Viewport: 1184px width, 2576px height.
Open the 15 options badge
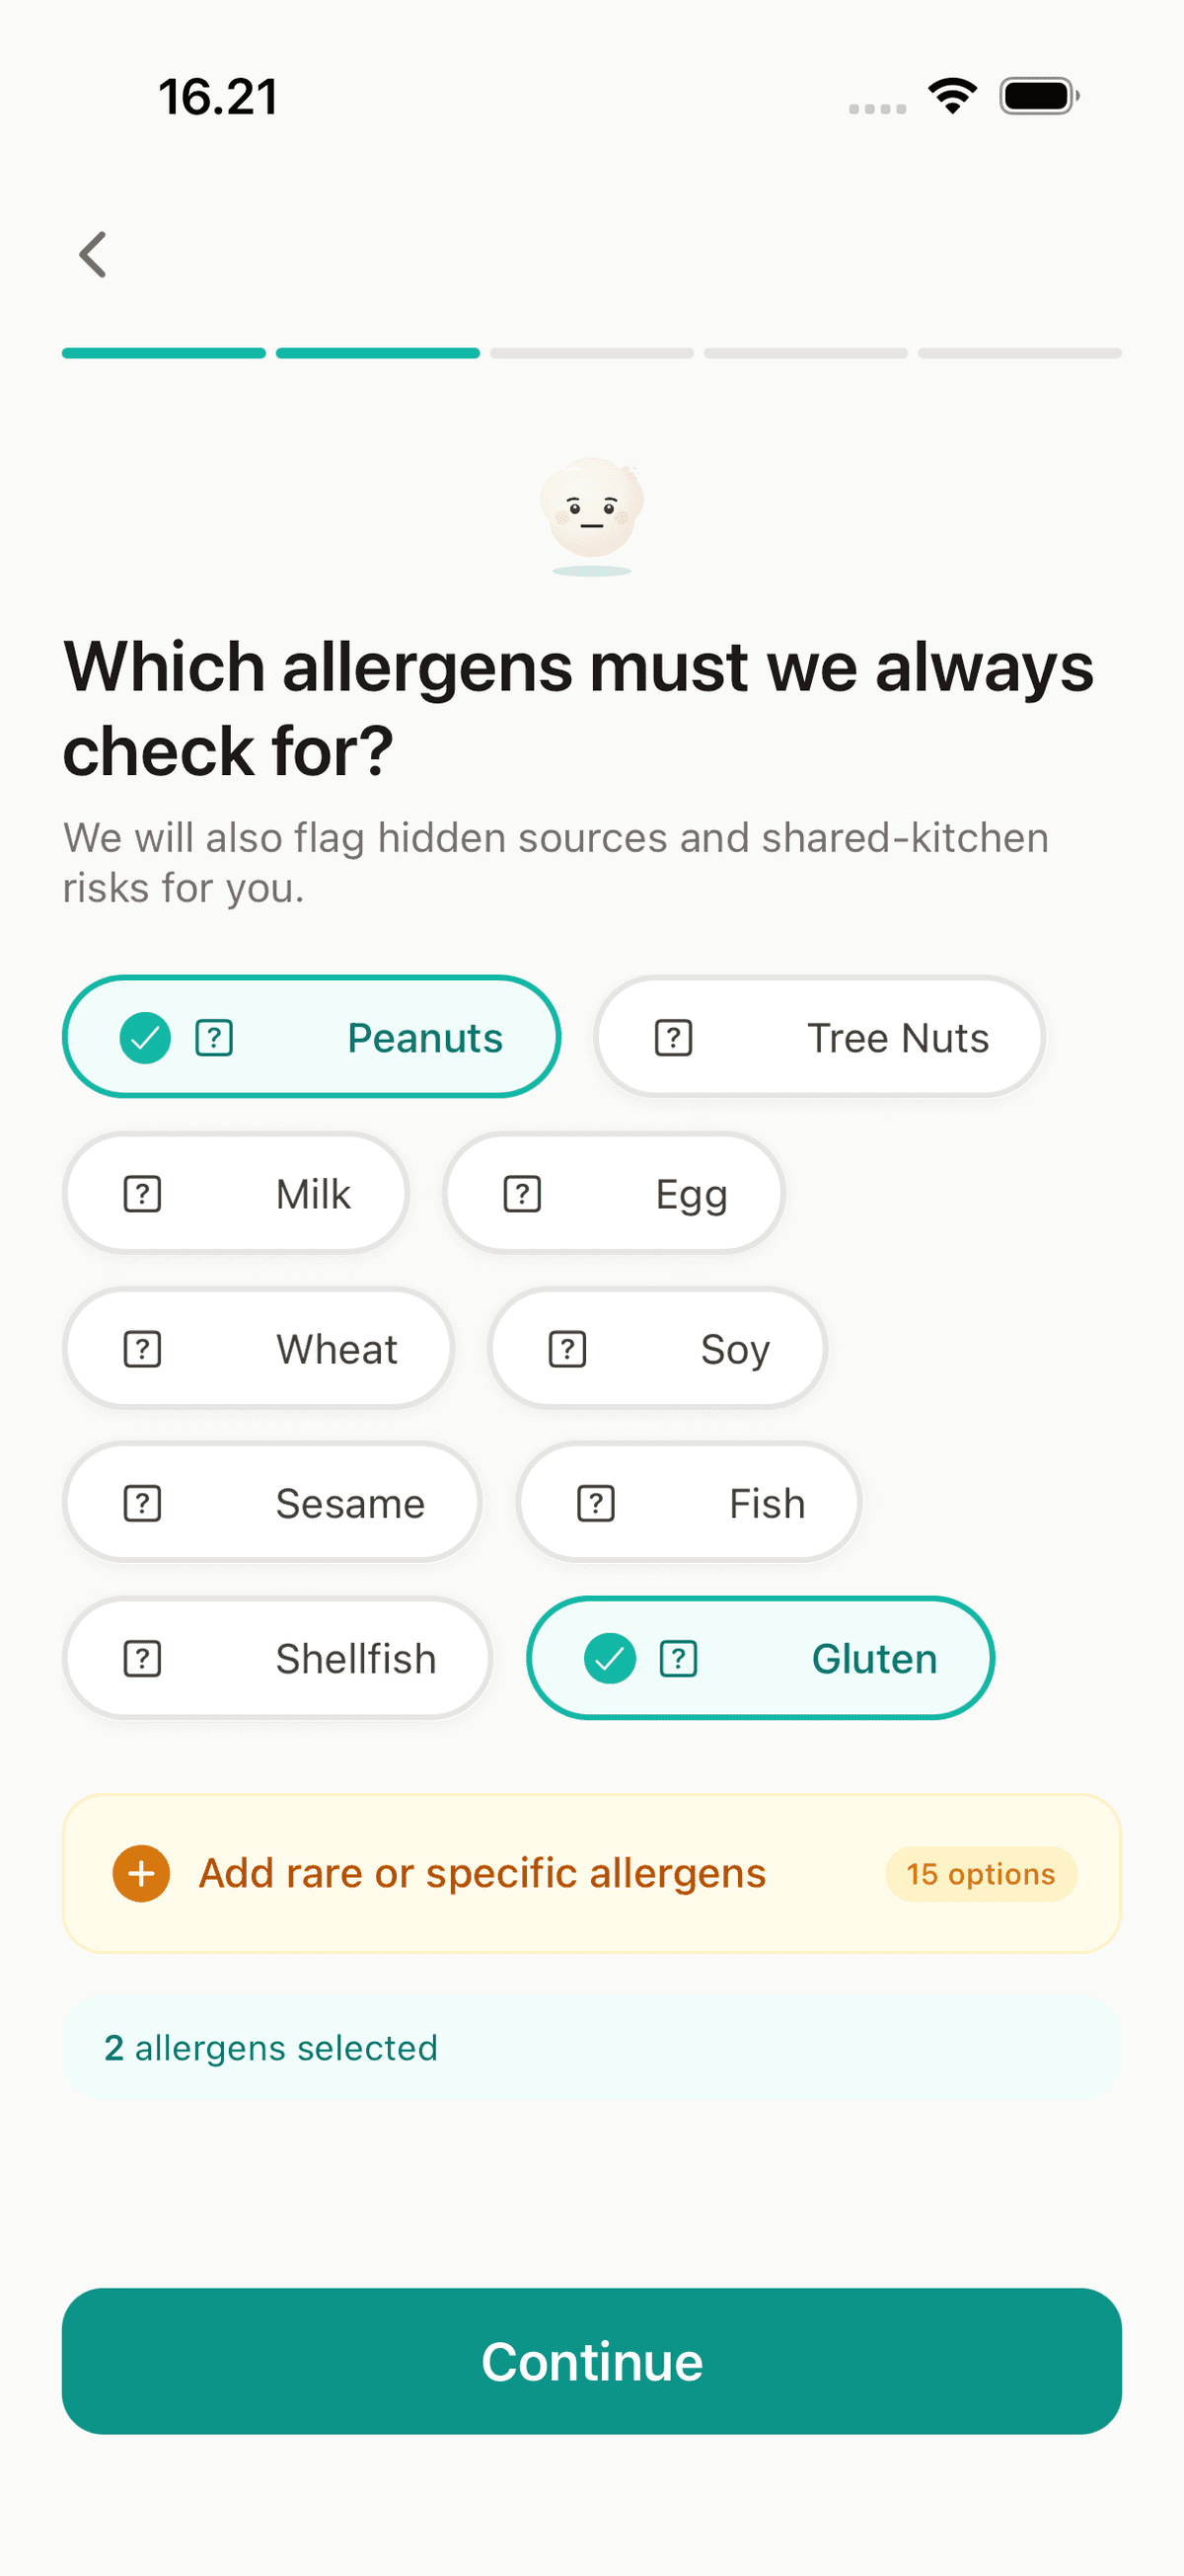coord(980,1873)
